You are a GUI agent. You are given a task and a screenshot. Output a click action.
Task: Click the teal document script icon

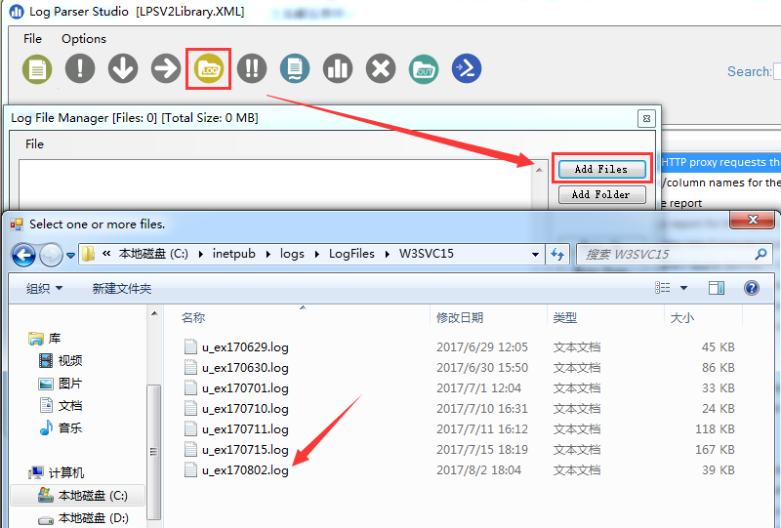coord(295,68)
